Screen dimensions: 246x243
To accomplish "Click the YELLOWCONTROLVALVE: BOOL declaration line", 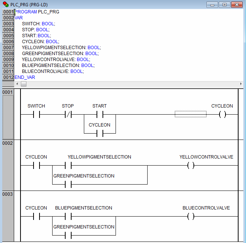I will click(x=56, y=60).
